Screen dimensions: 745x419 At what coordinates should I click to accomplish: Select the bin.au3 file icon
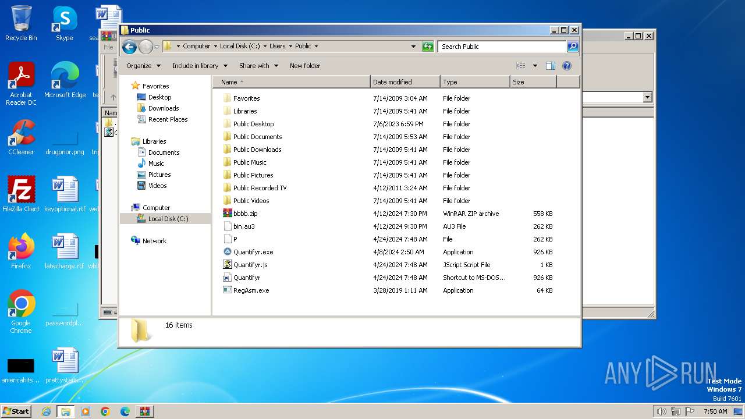tap(228, 226)
